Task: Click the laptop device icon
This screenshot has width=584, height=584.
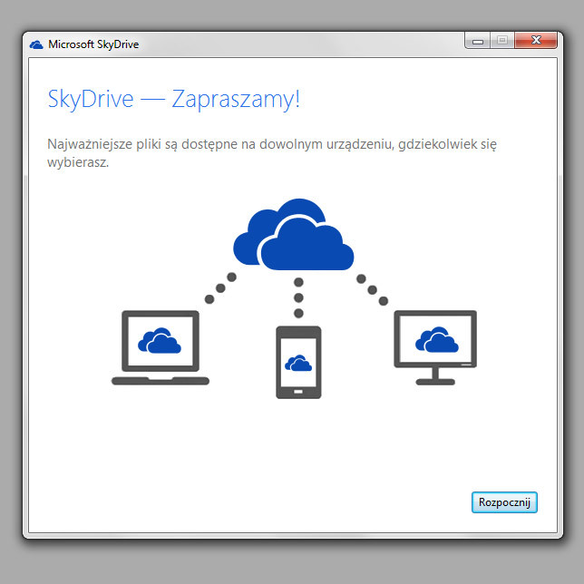Action: (x=161, y=348)
